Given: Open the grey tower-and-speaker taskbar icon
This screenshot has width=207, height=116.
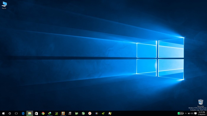Looking at the screenshot, I should (x=70, y=113).
